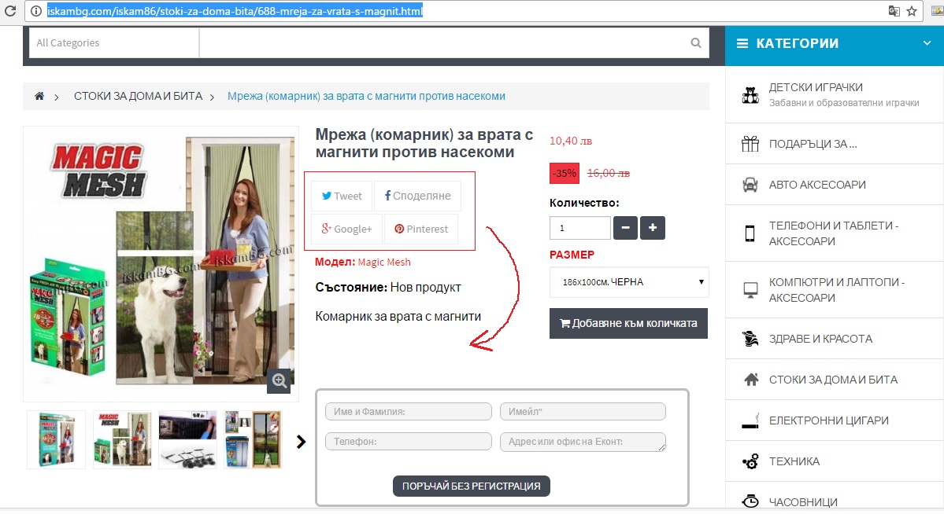
Task: Select first thumbnail showing green box
Action: [x=57, y=439]
